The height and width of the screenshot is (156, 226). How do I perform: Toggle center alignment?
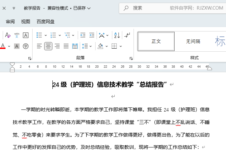pos(48,46)
